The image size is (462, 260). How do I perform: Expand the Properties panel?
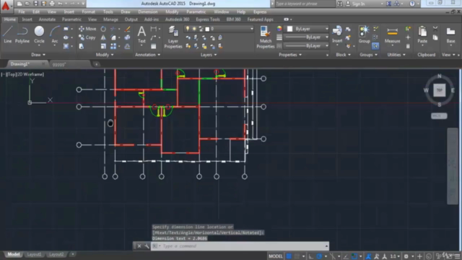click(x=290, y=55)
